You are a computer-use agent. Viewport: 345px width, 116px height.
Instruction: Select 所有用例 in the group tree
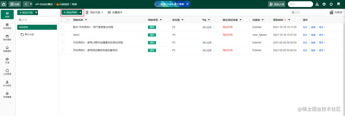(37, 27)
